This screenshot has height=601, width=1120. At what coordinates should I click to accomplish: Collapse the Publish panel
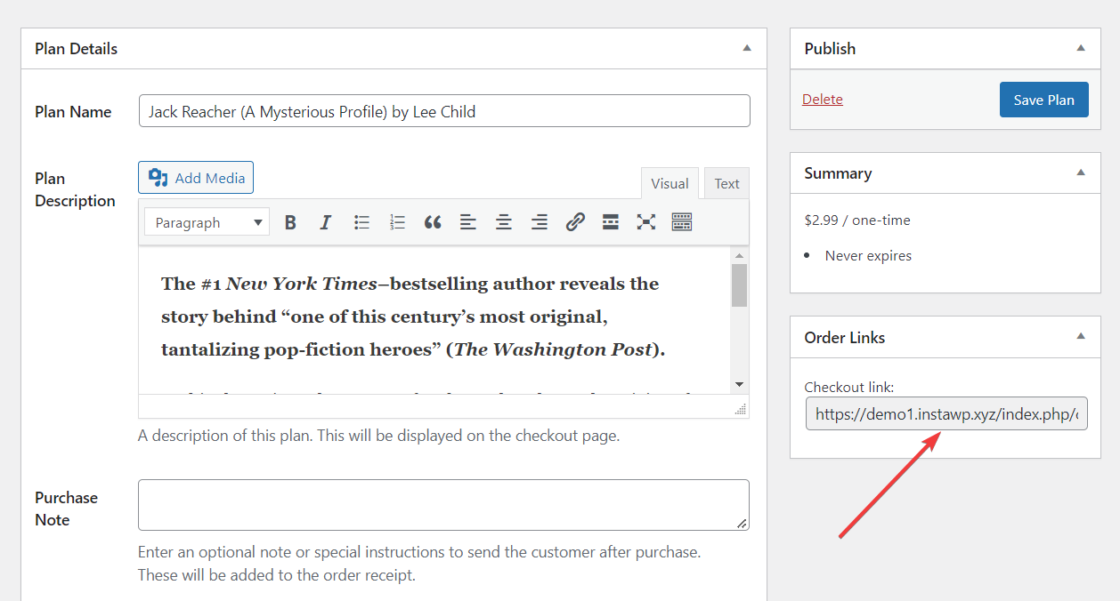coord(1081,48)
